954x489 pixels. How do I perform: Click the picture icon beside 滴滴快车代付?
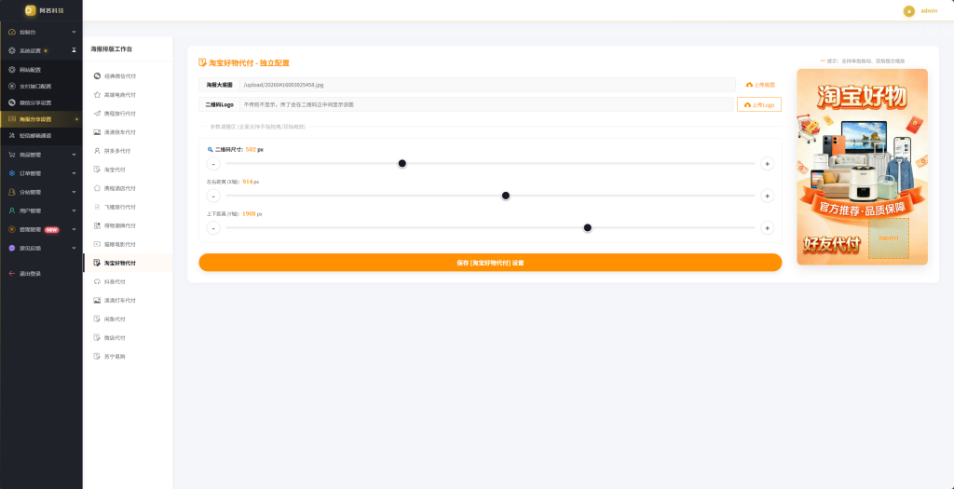tap(97, 132)
